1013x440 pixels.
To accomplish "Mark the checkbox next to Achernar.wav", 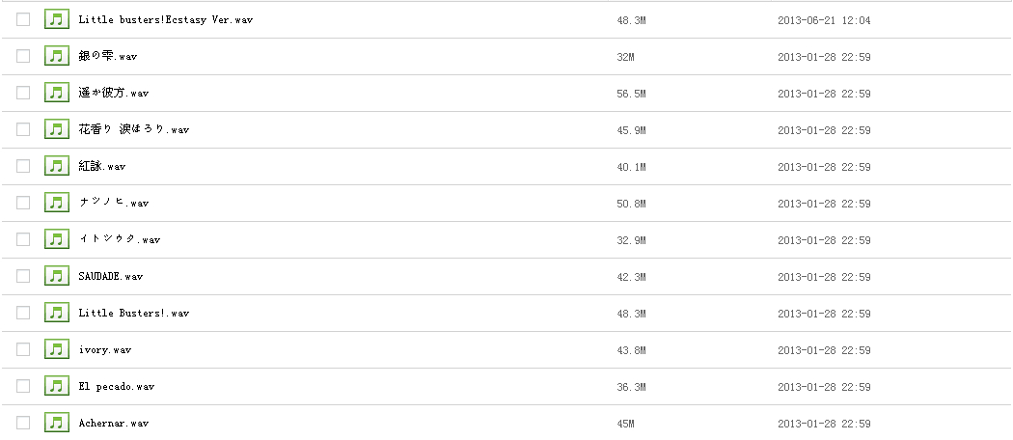I will tap(23, 423).
